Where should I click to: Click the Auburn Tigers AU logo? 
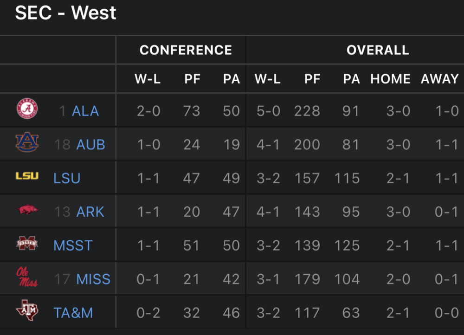pyautogui.click(x=27, y=142)
